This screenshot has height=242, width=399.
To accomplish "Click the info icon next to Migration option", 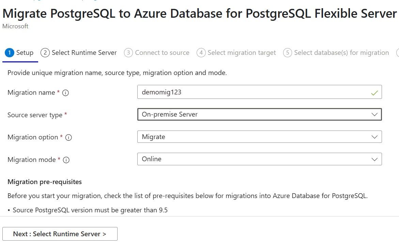I will pos(68,137).
